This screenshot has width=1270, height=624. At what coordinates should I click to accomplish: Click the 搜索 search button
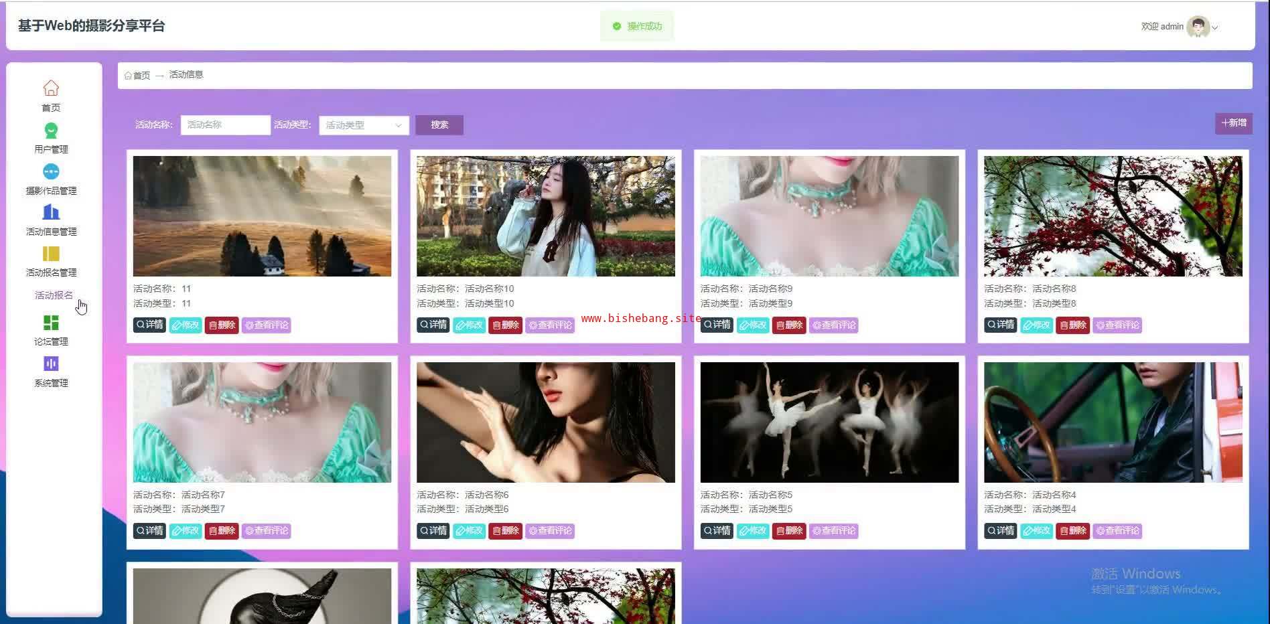click(x=439, y=125)
